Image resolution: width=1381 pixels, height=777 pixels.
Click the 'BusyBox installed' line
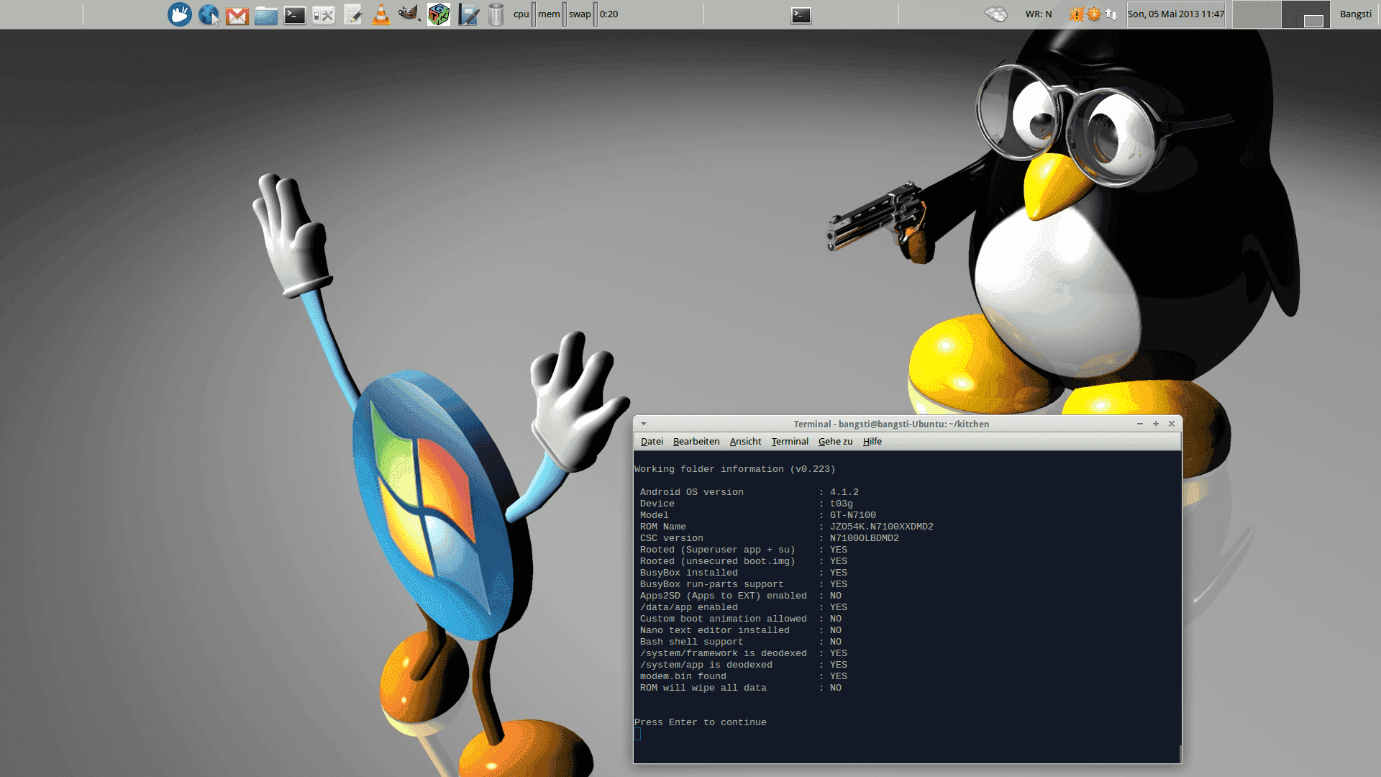(744, 573)
